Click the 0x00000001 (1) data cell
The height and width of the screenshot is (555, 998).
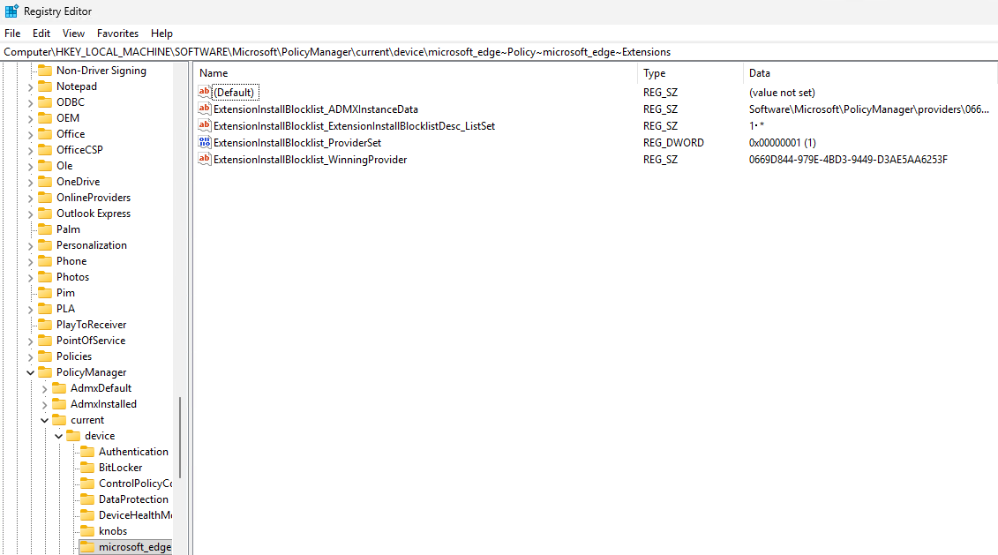(782, 143)
